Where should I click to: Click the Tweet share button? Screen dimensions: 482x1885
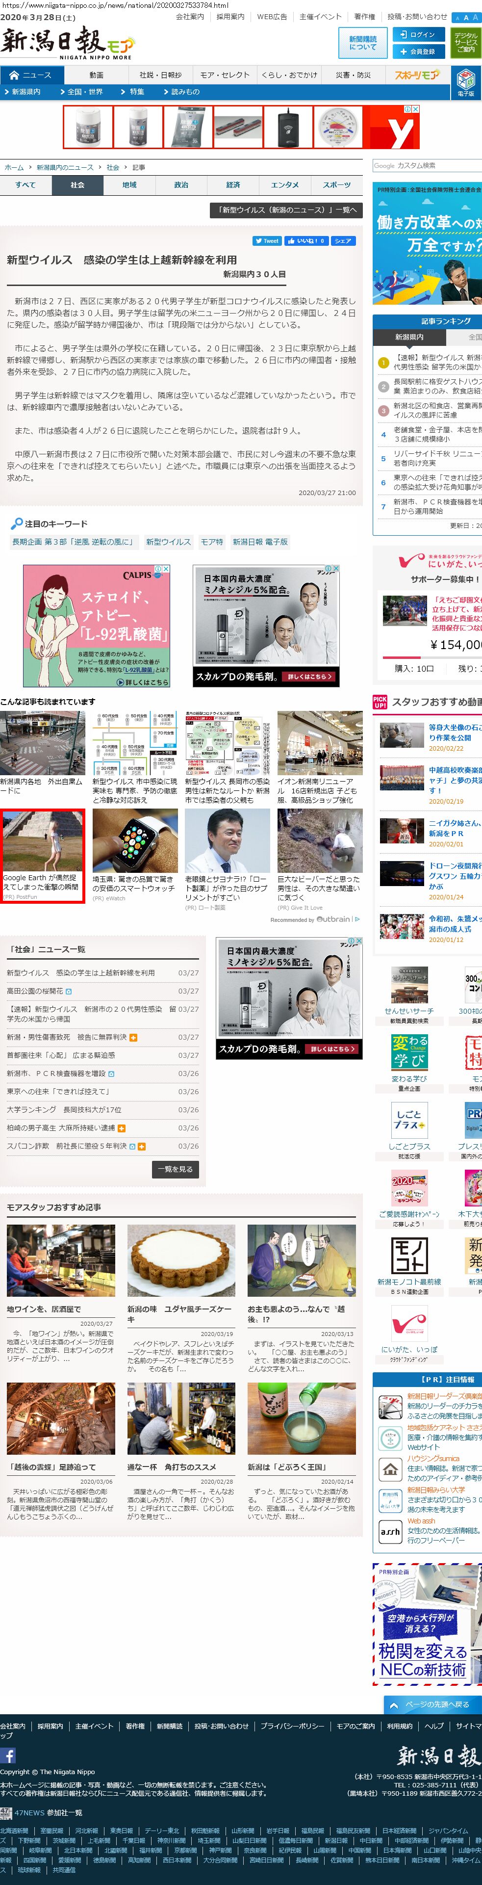coord(267,241)
